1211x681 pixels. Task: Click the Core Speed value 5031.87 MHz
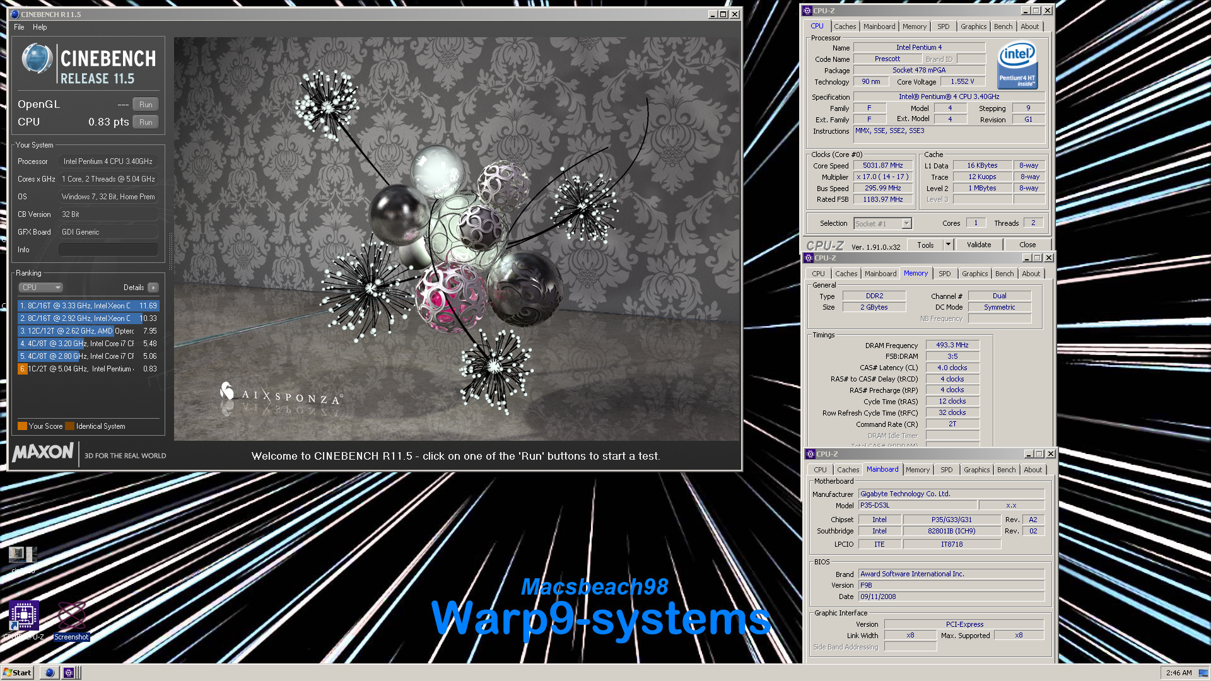tap(883, 166)
